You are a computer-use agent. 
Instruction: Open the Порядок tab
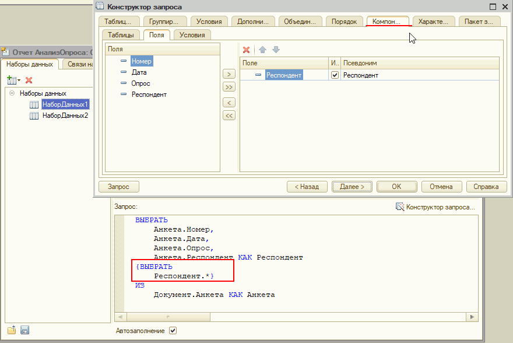(x=344, y=21)
